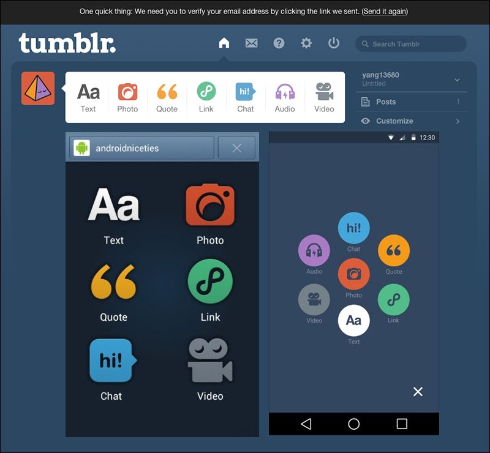Tap the purple Audio circle in phone mockup
Image resolution: width=490 pixels, height=453 pixels.
pos(314,250)
